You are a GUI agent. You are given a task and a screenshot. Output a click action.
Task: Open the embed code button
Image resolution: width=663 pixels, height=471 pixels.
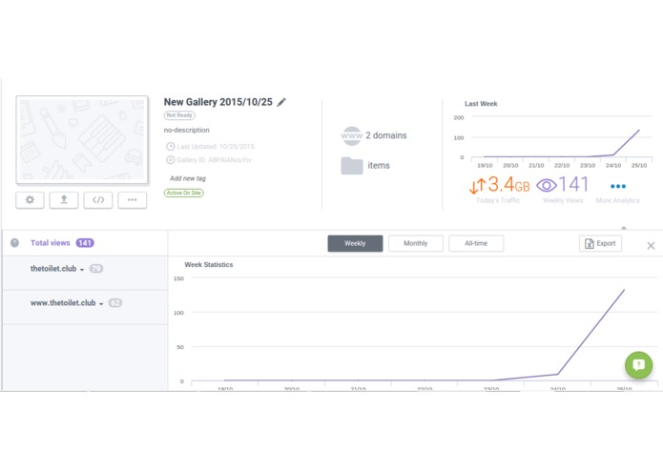tap(98, 200)
